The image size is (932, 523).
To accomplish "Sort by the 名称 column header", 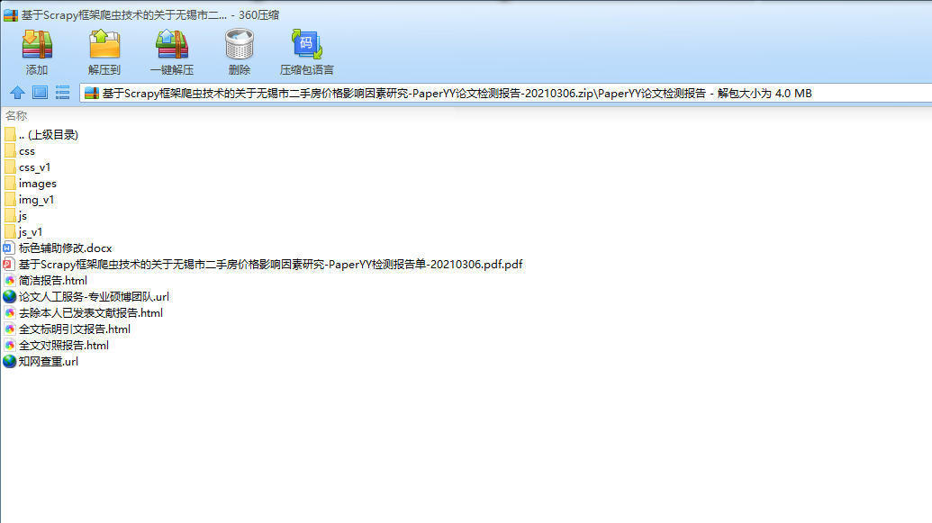I will (x=16, y=115).
